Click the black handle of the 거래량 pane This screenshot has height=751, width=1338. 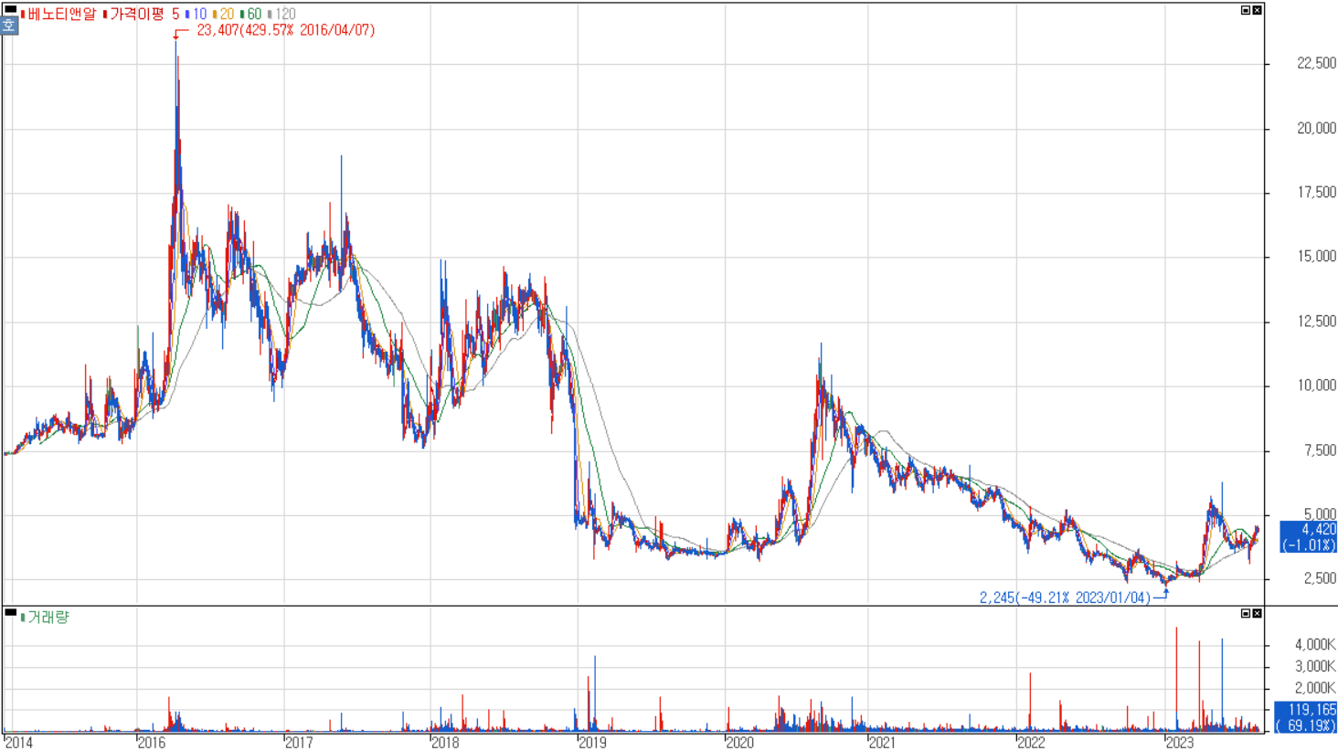10,613
